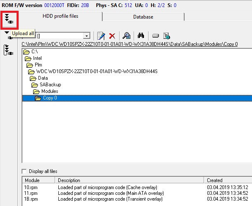Click the edit notepad-with-pencil toolbar icon
Image resolution: width=252 pixels, height=206 pixels.
(x=101, y=36)
